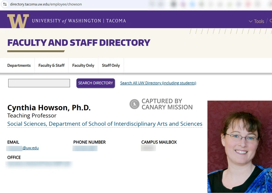
Task: Click the blurred phone number value
Action: click(x=85, y=148)
